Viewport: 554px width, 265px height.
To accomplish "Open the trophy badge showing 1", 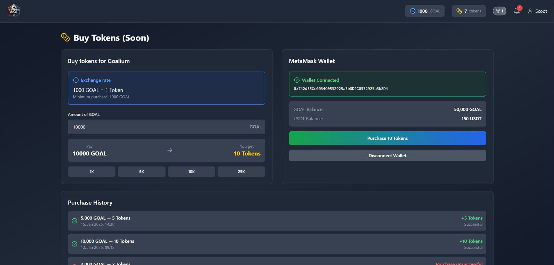I will (x=499, y=11).
